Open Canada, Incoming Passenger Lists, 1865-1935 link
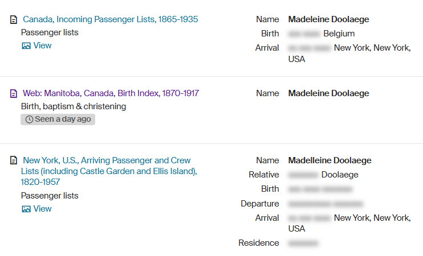Screen dimensions: 423x256 [111, 19]
